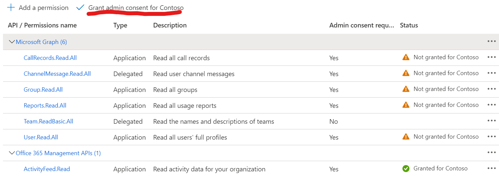499x177 pixels.
Task: Open the ellipsis menu for CallRecords.Read.All
Action: (x=491, y=57)
